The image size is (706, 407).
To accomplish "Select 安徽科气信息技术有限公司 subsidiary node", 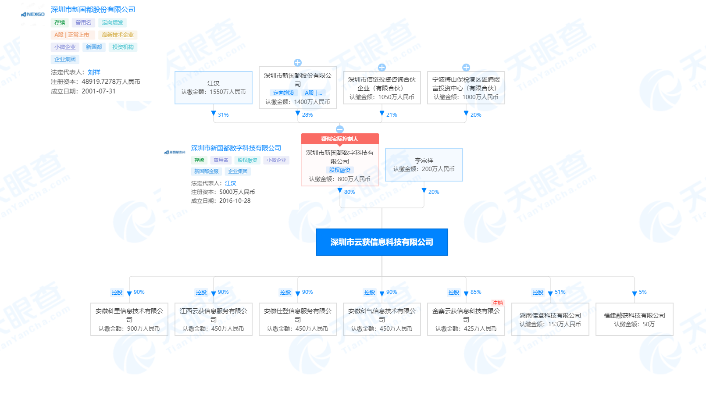I will tap(382, 319).
